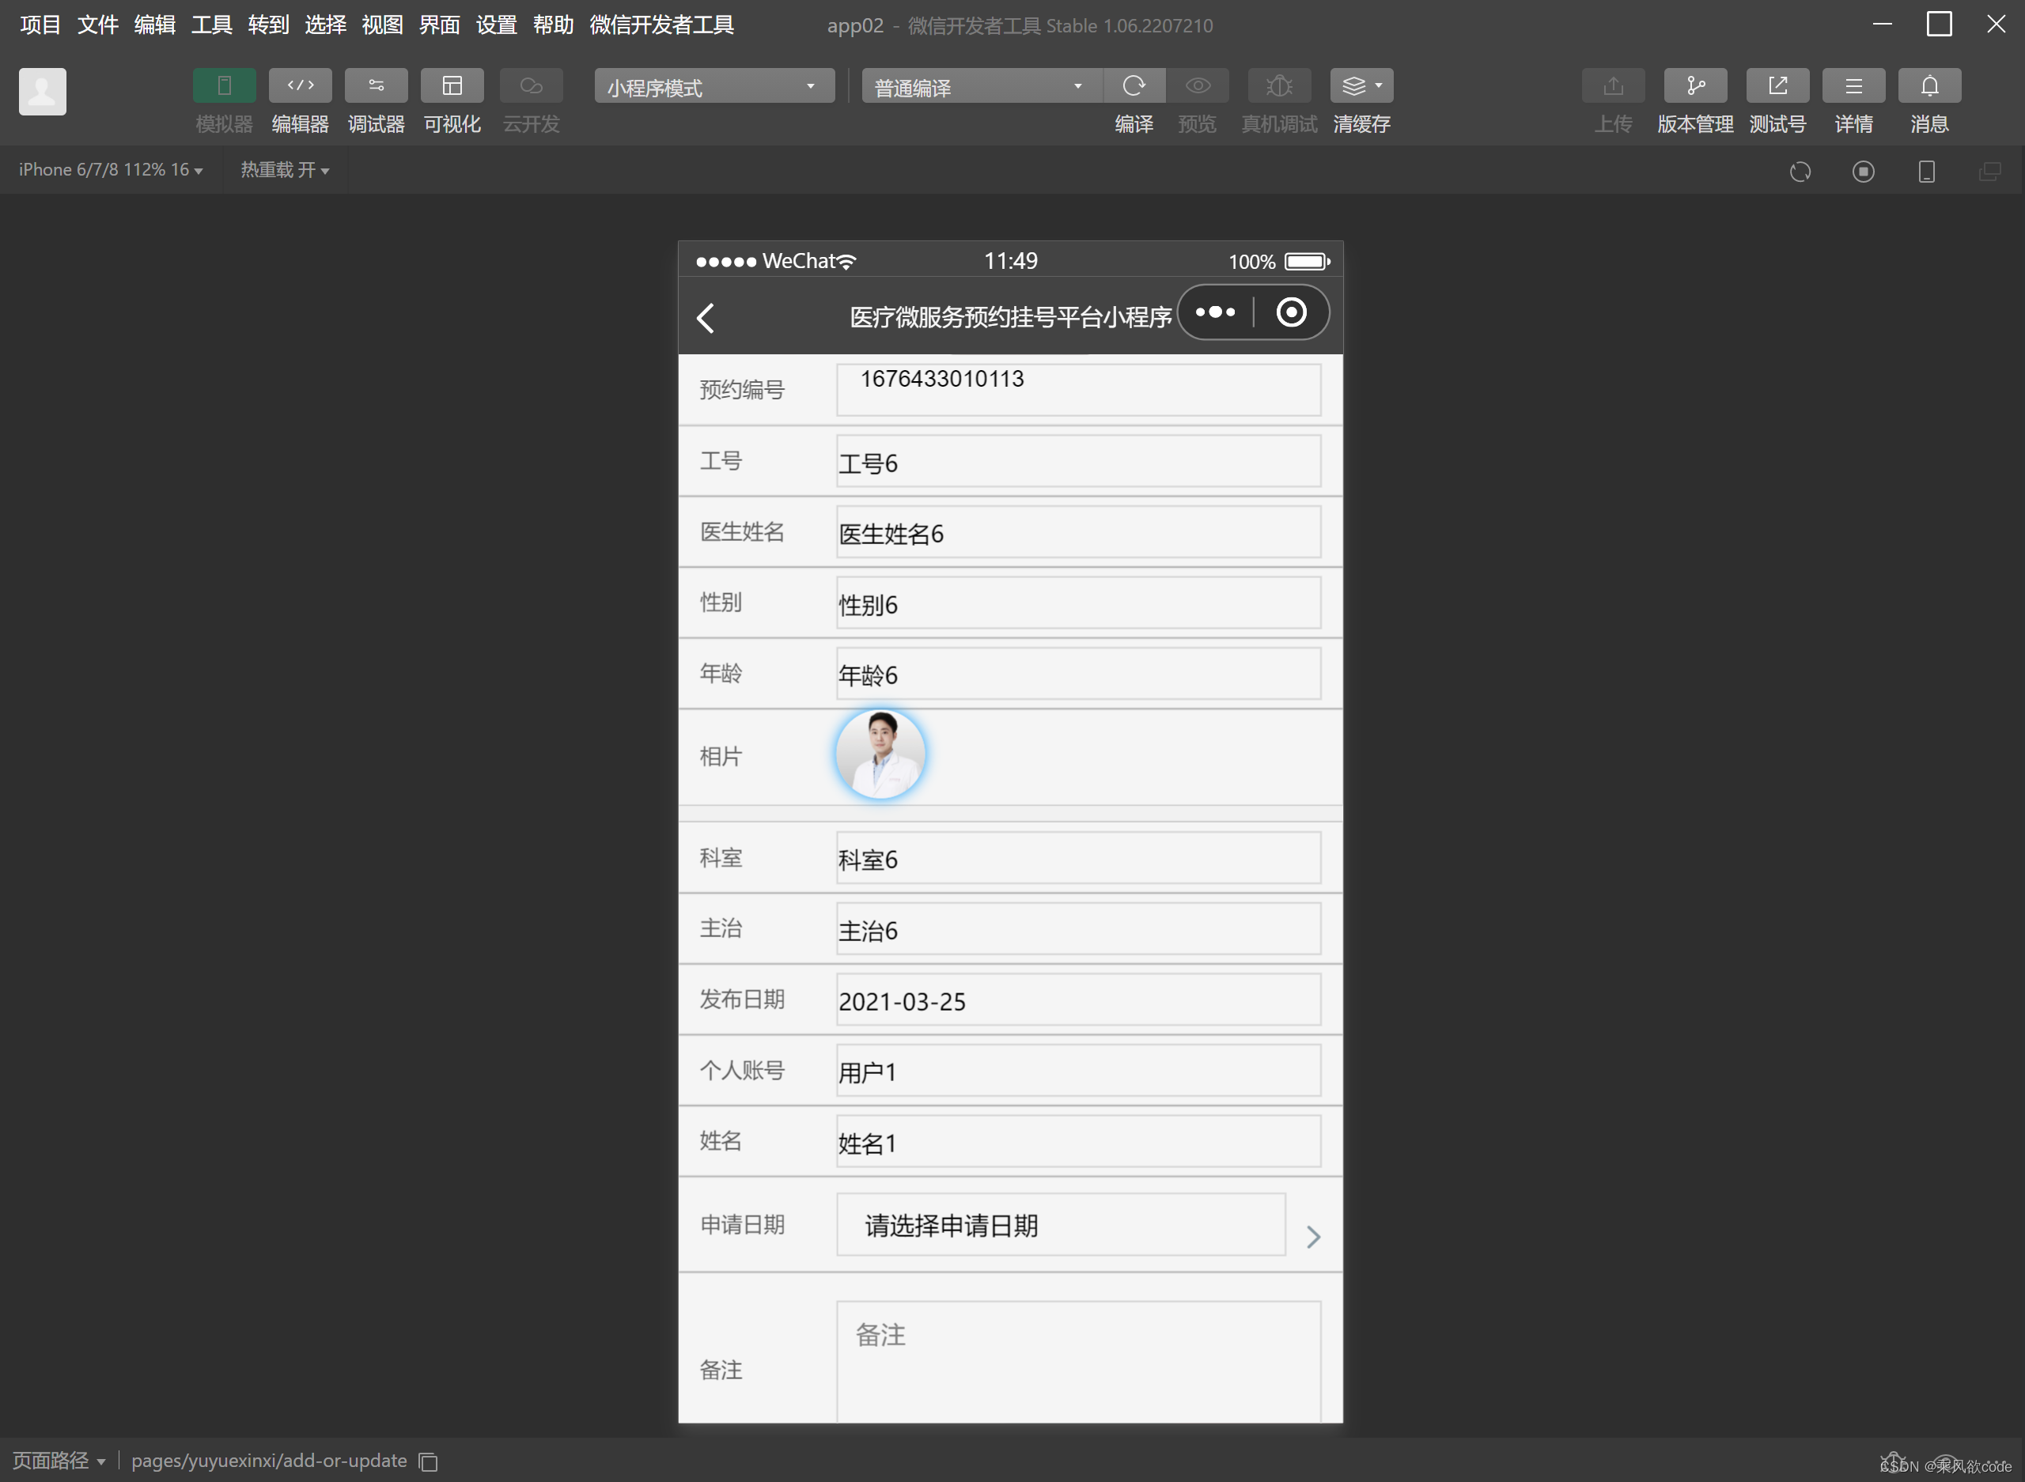
Task: Open the 编辑器 (Editor) panel icon
Action: point(300,85)
